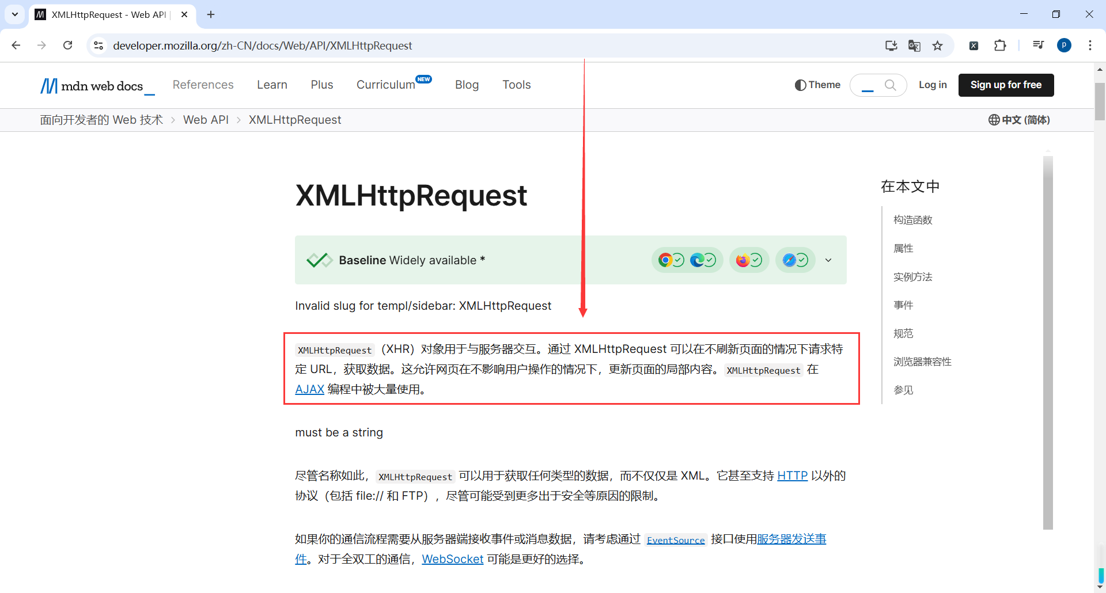This screenshot has width=1106, height=593.
Task: Translate this page icon
Action: click(914, 45)
